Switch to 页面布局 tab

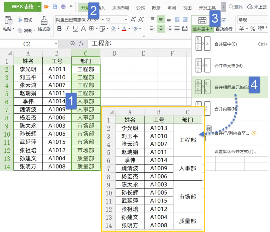pyautogui.click(x=120, y=8)
